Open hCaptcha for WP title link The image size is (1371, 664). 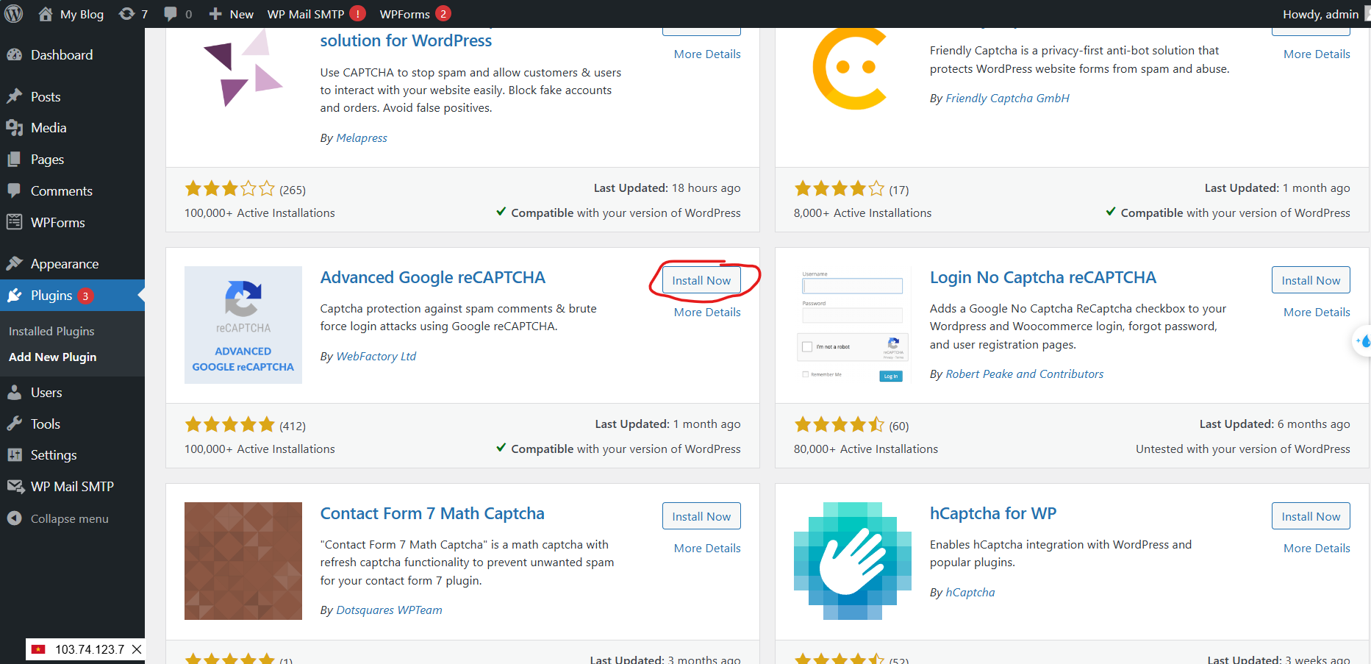tap(993, 514)
